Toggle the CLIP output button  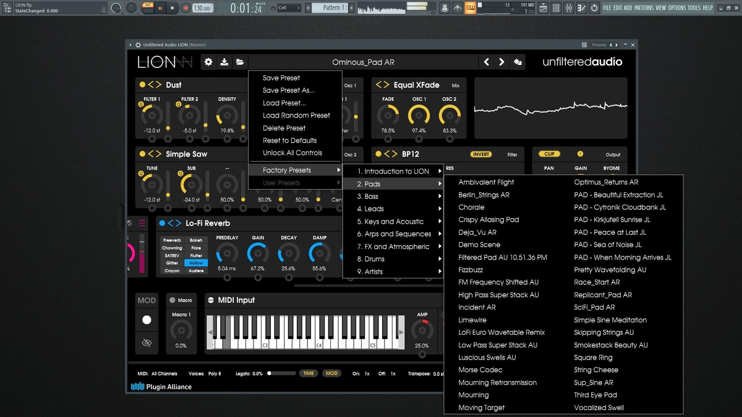click(x=548, y=154)
